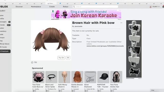This screenshot has width=164, height=92.
Task: Click the AxoSky creator under Two-Tone Cute Buns
Action: (x=37, y=89)
